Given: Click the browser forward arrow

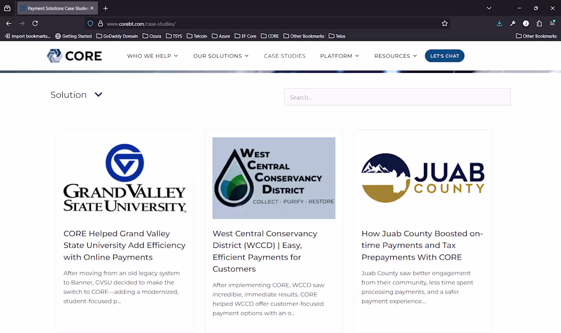Looking at the screenshot, I should (22, 23).
